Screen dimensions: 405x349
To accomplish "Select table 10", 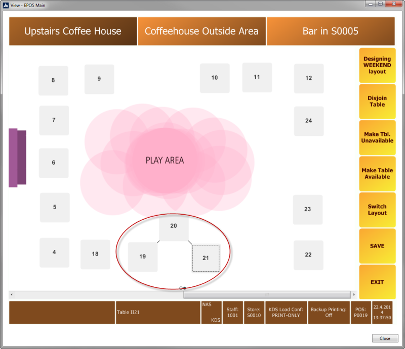I will coord(215,78).
